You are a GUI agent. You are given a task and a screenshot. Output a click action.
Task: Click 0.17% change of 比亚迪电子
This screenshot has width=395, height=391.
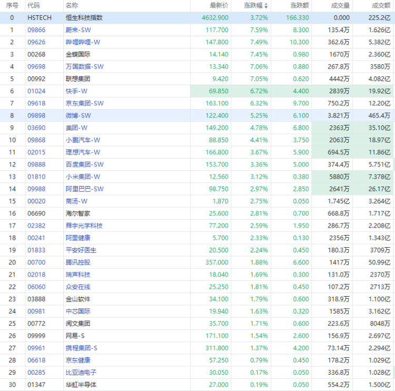259,373
